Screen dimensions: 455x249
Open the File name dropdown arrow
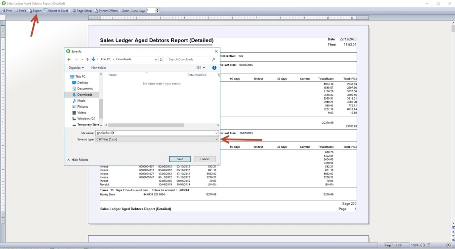pyautogui.click(x=216, y=133)
